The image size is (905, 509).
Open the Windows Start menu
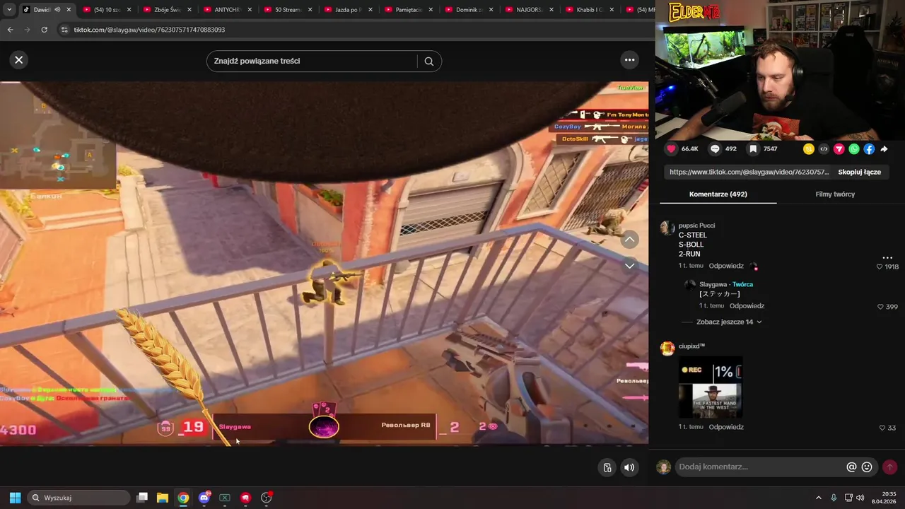[x=15, y=498]
